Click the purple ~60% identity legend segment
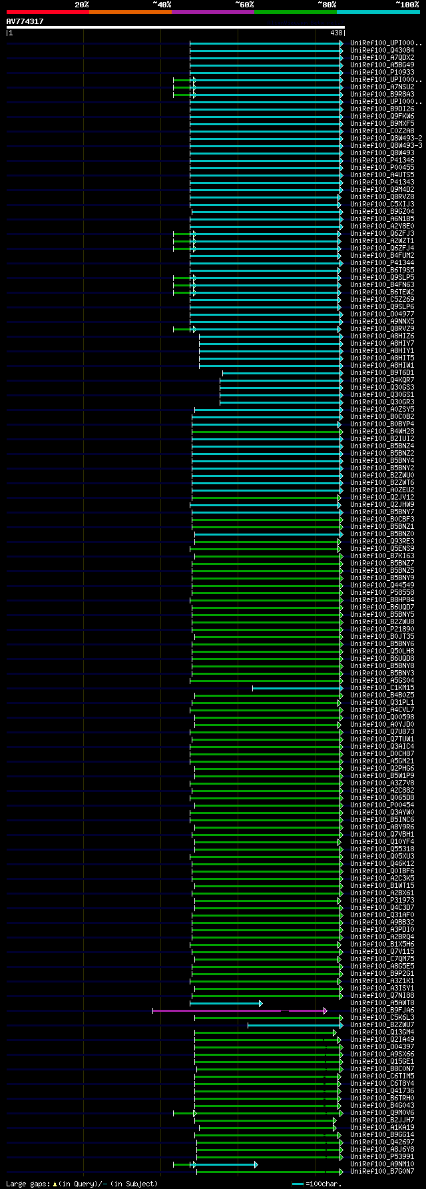 coord(212,12)
